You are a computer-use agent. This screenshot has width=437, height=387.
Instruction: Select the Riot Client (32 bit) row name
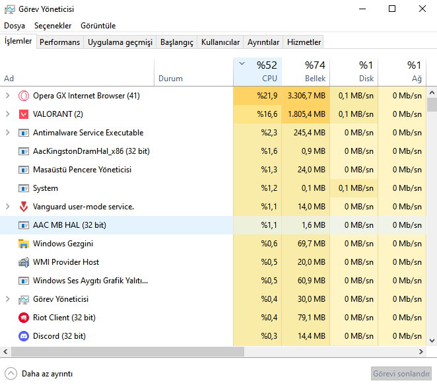[x=64, y=318]
